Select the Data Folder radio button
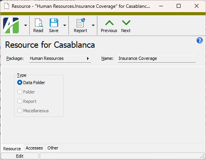 [x=20, y=83]
